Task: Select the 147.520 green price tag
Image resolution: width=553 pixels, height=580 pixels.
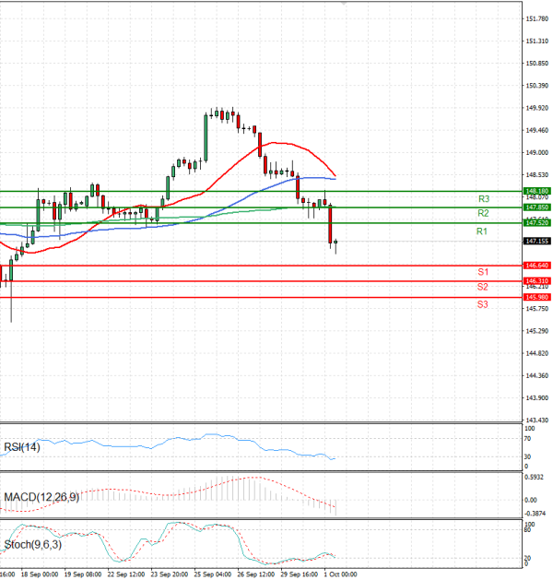Action: click(x=536, y=223)
